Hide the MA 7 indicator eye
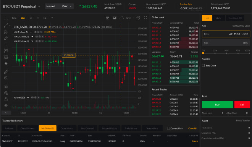Image resolution: width=252 pixels, height=147 pixels. pos(35,32)
